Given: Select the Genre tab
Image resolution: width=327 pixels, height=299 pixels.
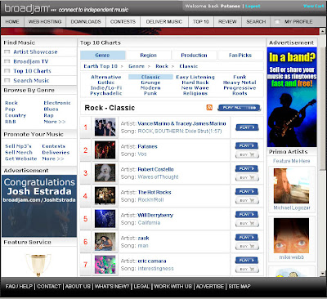Looking at the screenshot, I should point(102,56).
